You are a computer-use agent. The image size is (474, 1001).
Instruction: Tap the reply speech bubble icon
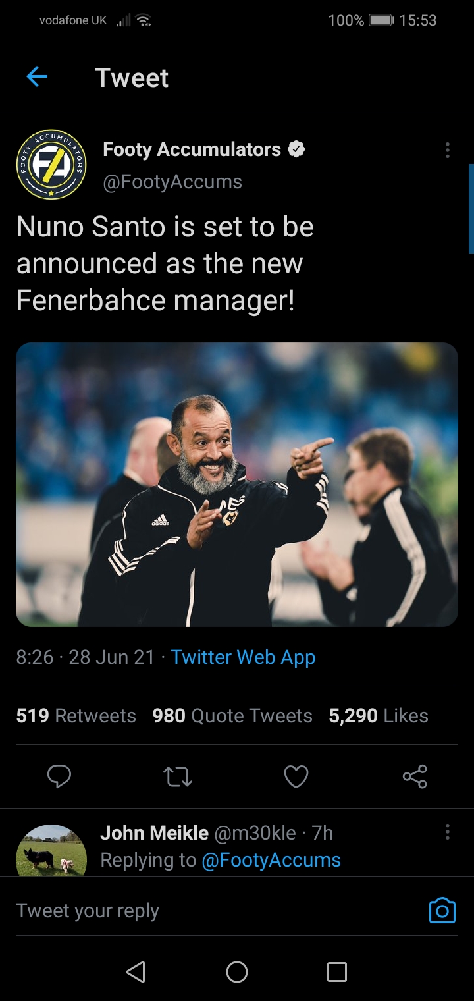(x=59, y=776)
